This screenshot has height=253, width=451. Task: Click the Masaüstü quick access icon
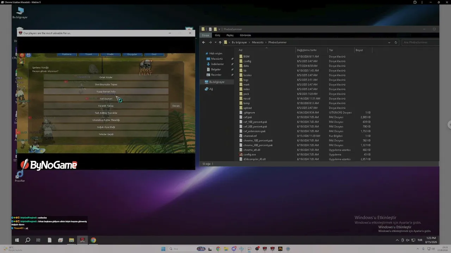(x=208, y=59)
